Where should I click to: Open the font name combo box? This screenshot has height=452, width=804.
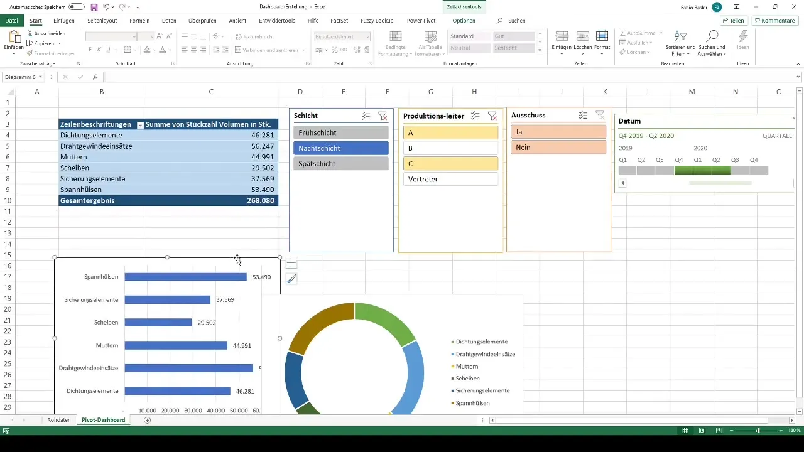tap(111, 37)
